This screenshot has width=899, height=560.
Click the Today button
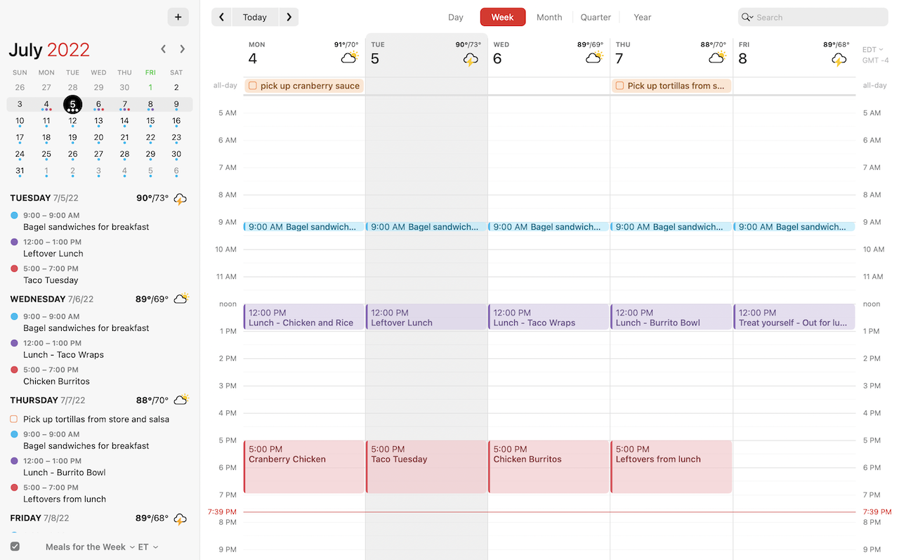(x=254, y=17)
